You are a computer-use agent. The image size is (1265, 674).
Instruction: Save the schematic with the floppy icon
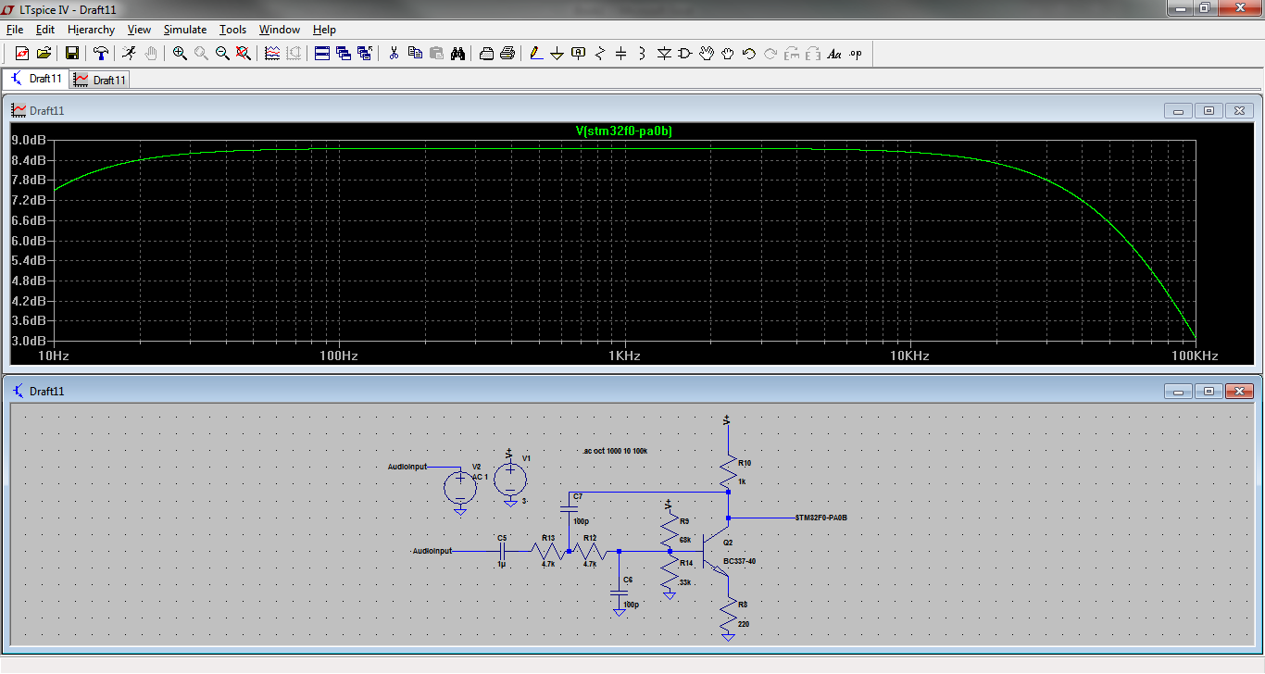coord(71,54)
